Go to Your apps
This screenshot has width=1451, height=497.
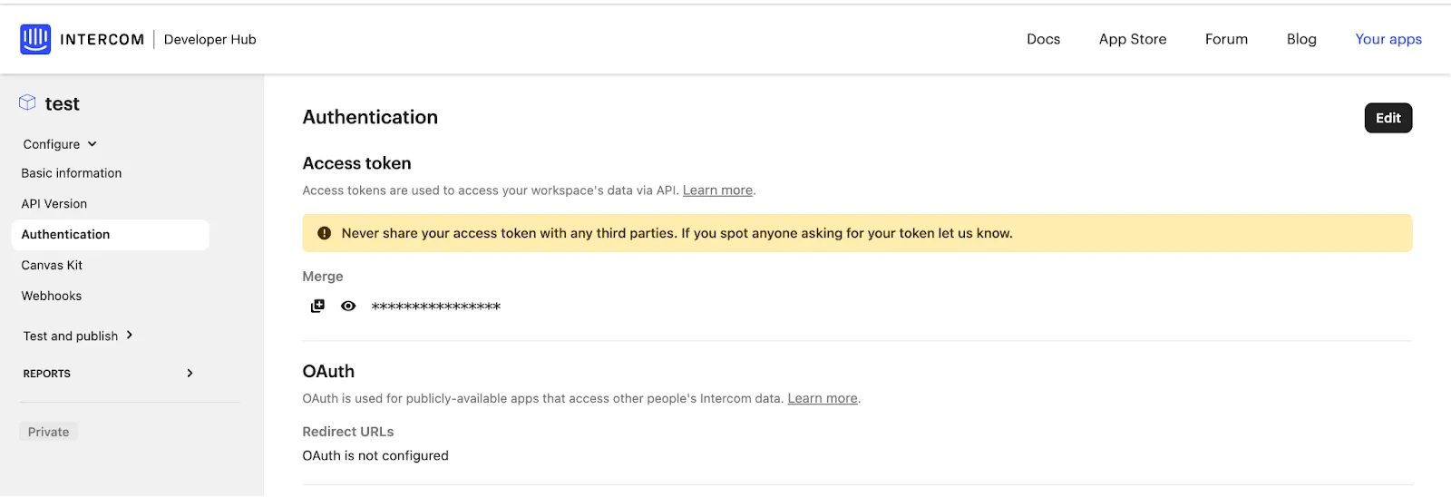point(1388,39)
